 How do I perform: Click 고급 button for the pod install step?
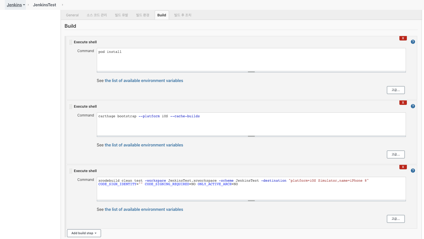[396, 90]
